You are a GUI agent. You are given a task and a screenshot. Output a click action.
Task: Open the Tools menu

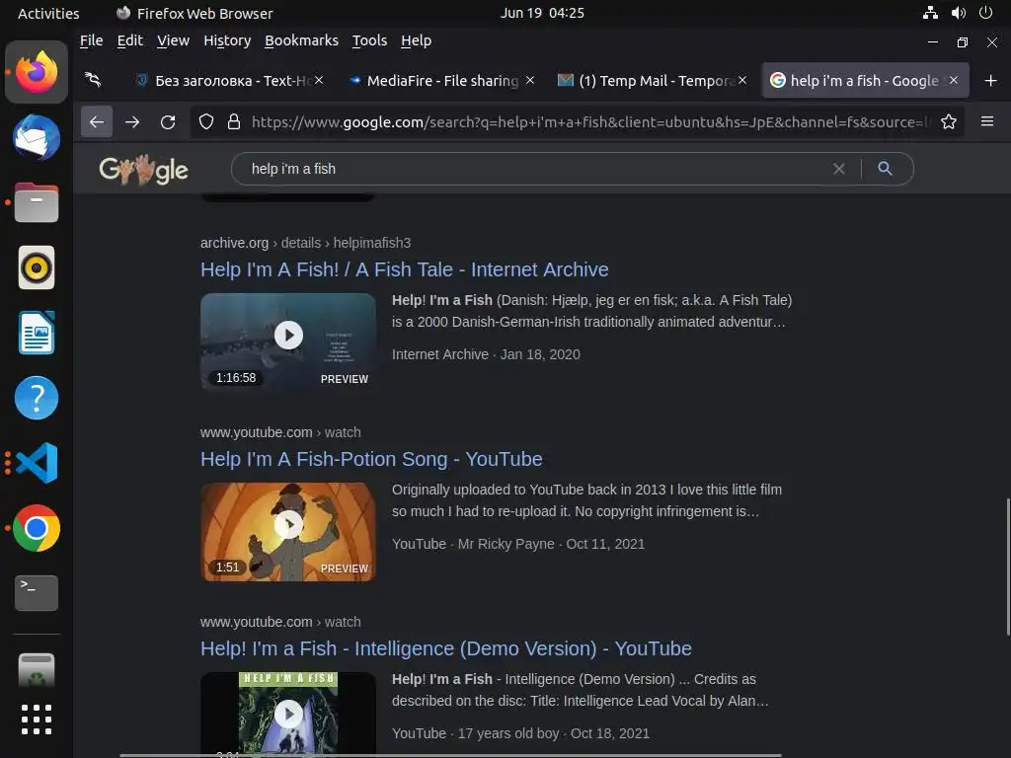coord(369,40)
